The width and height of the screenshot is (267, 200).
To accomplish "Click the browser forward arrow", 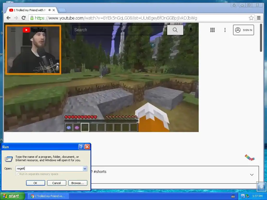I will pyautogui.click(x=16, y=18).
